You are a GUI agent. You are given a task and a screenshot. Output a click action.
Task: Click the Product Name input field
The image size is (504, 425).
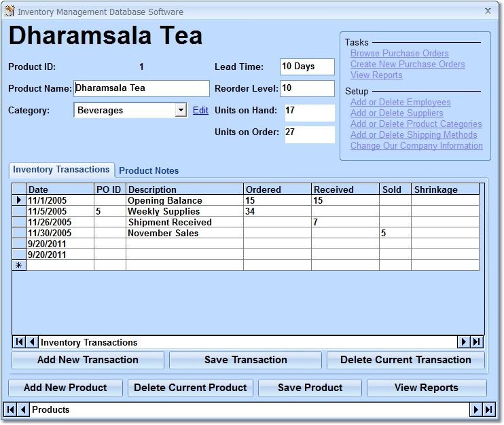coord(141,88)
